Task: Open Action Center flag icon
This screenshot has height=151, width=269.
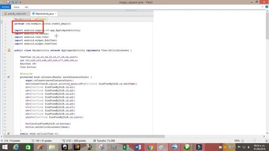Action: (x=239, y=147)
